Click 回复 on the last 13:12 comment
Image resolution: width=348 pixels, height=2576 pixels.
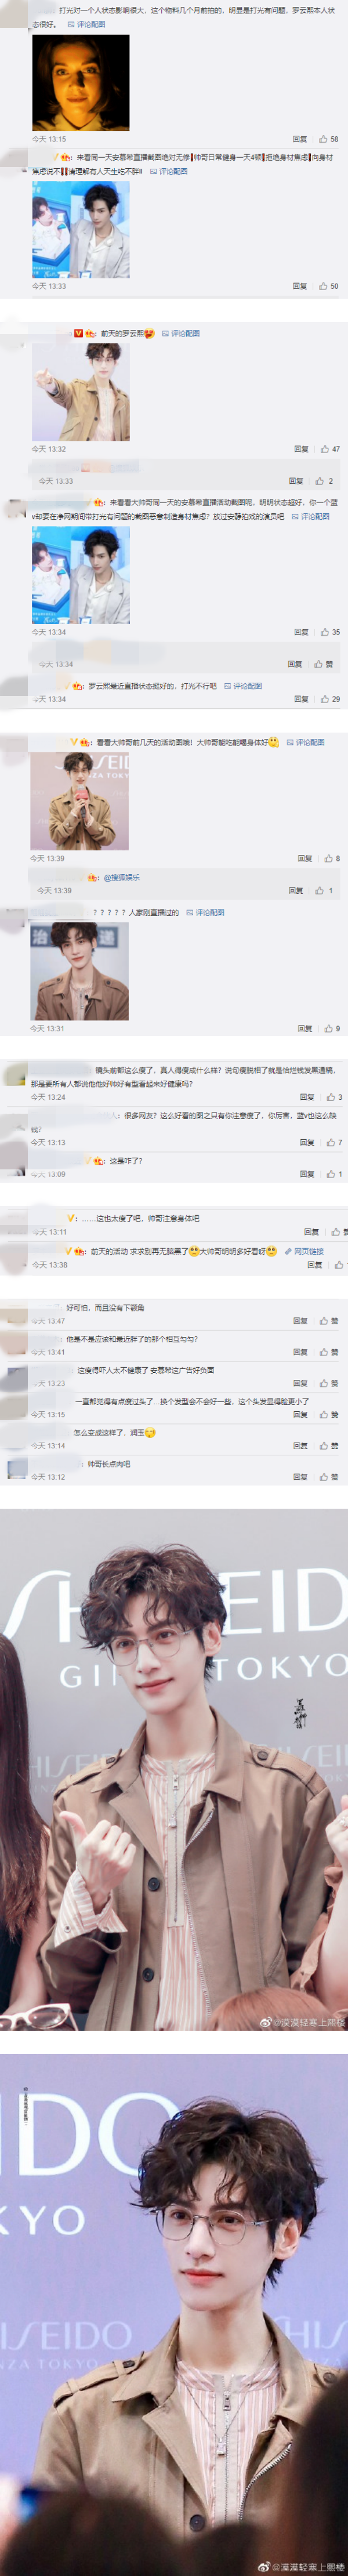[300, 1476]
